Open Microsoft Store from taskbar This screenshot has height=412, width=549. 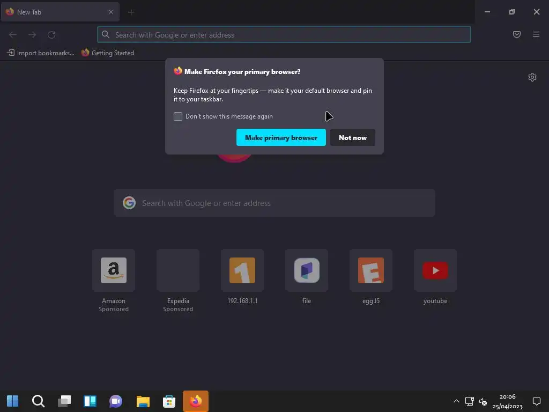point(169,401)
